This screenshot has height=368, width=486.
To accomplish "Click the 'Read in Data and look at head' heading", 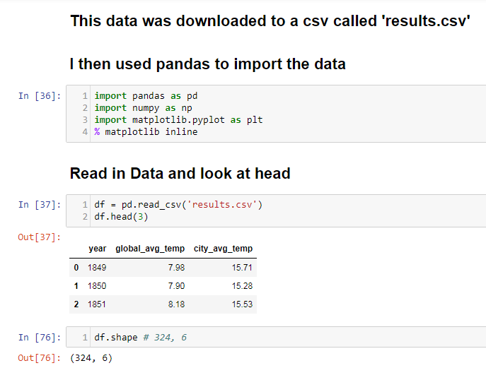I will [180, 173].
